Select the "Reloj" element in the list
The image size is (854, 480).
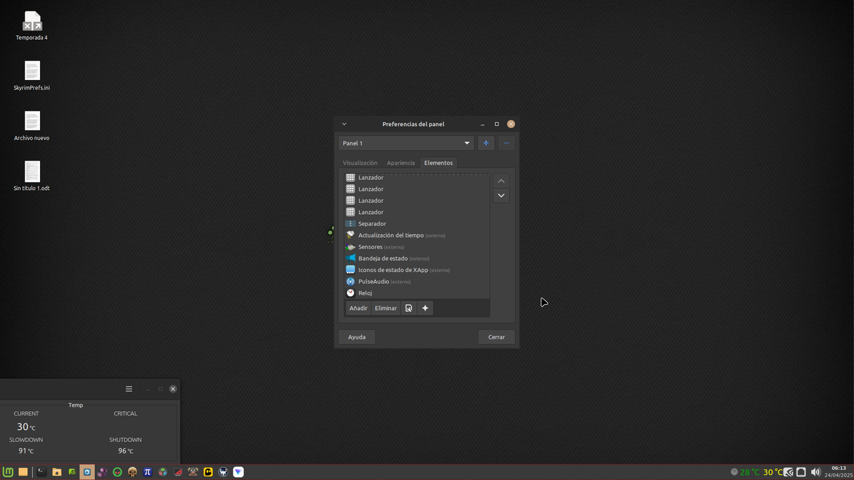point(364,293)
